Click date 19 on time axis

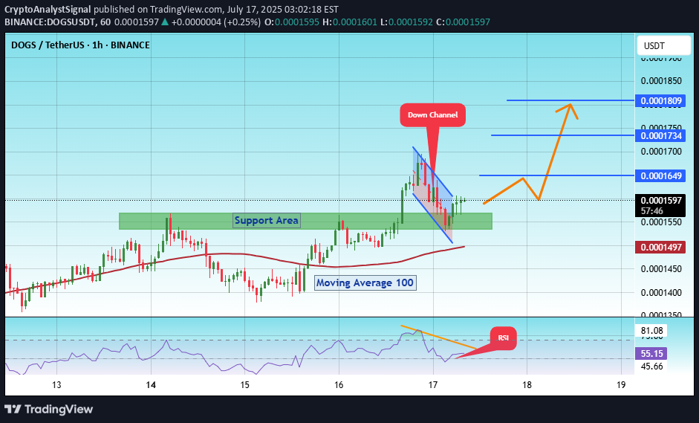click(621, 385)
